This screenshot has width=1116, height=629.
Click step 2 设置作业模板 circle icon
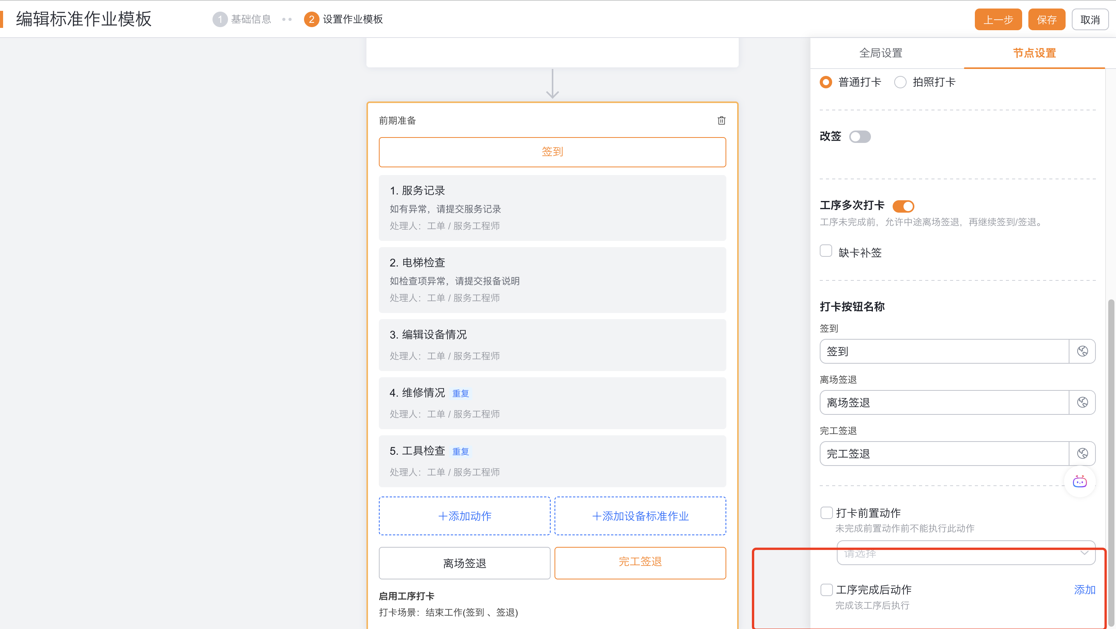[x=311, y=19]
